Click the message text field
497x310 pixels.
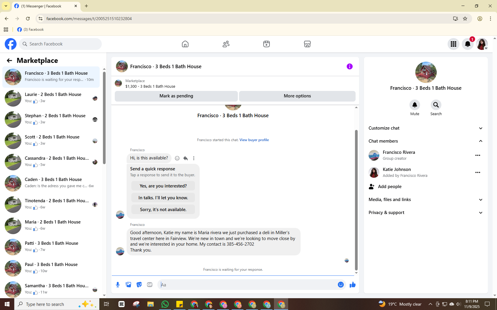click(x=247, y=285)
